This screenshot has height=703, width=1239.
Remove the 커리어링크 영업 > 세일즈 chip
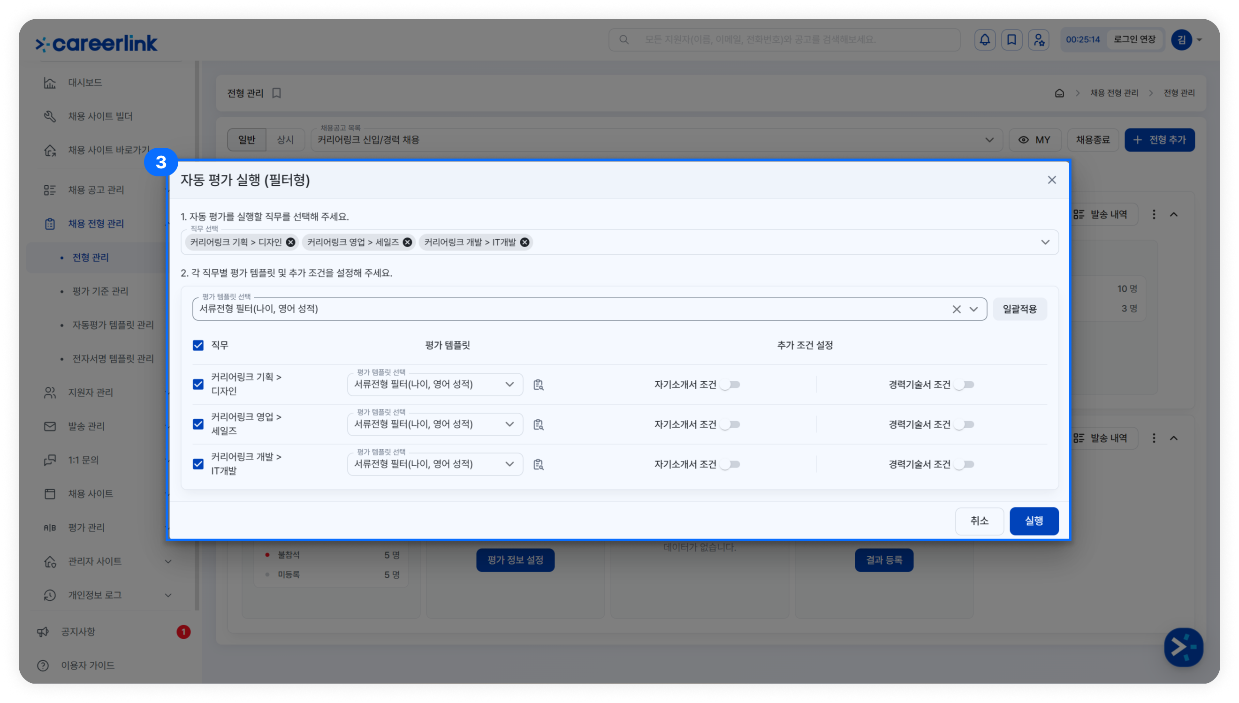pyautogui.click(x=408, y=242)
